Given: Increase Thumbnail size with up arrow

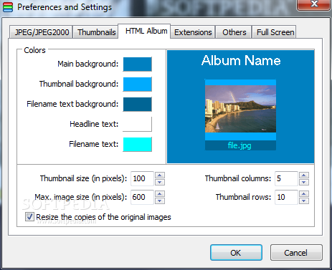Looking at the screenshot, I should coord(160,175).
